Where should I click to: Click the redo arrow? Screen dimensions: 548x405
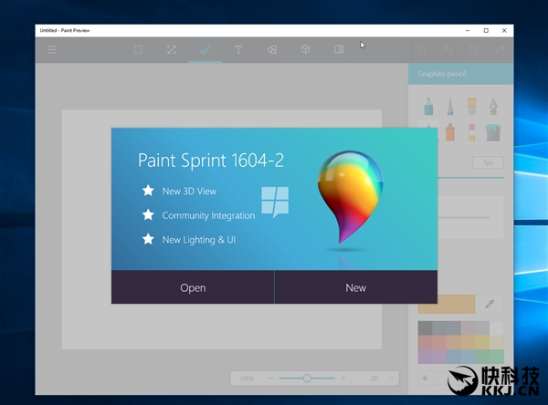tap(501, 49)
